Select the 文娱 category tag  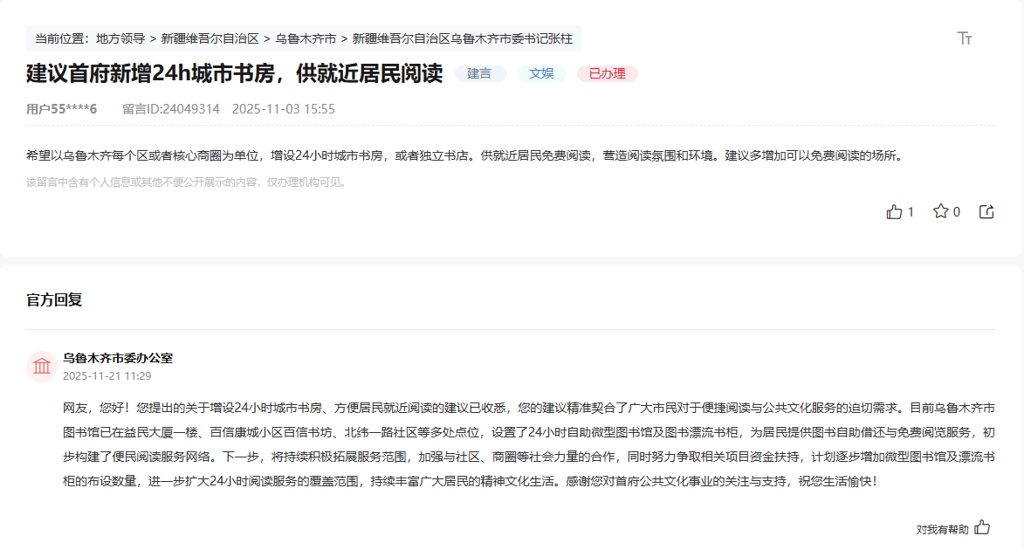(x=541, y=74)
